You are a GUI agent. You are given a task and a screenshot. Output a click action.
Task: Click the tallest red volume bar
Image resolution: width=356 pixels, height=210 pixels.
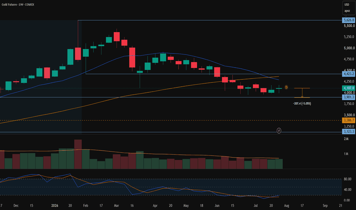tap(78, 154)
